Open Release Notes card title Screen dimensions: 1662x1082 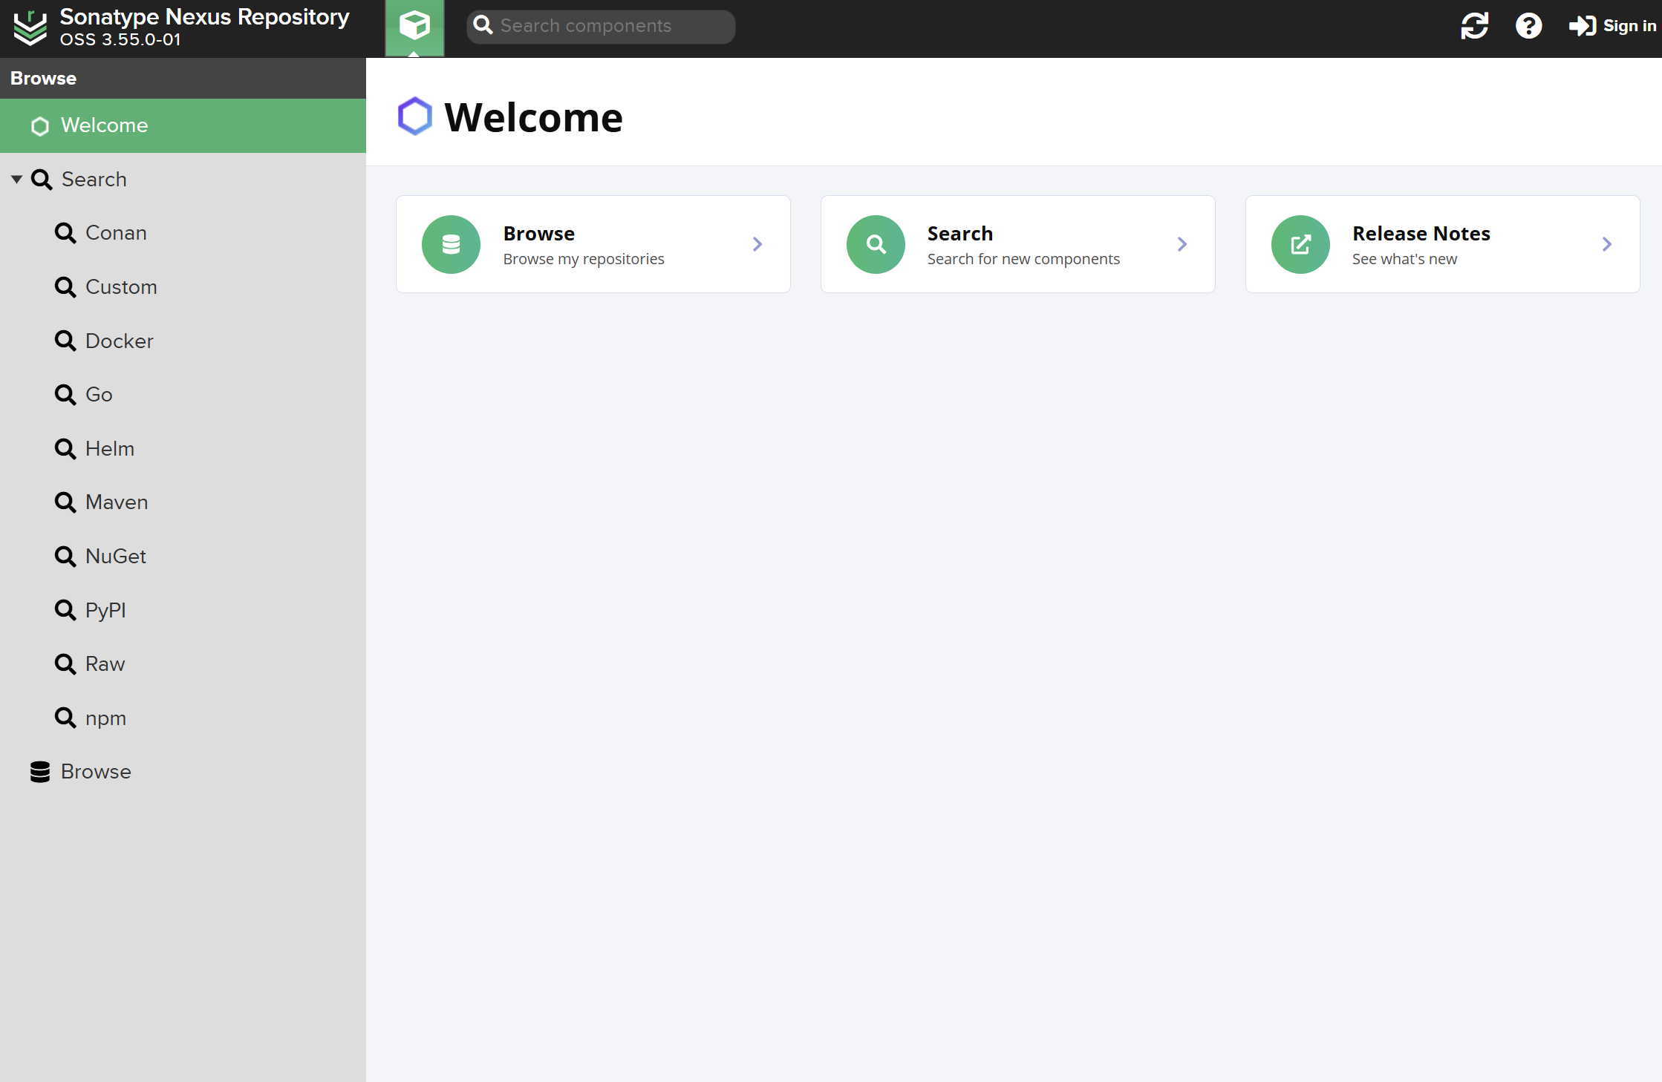click(x=1421, y=234)
